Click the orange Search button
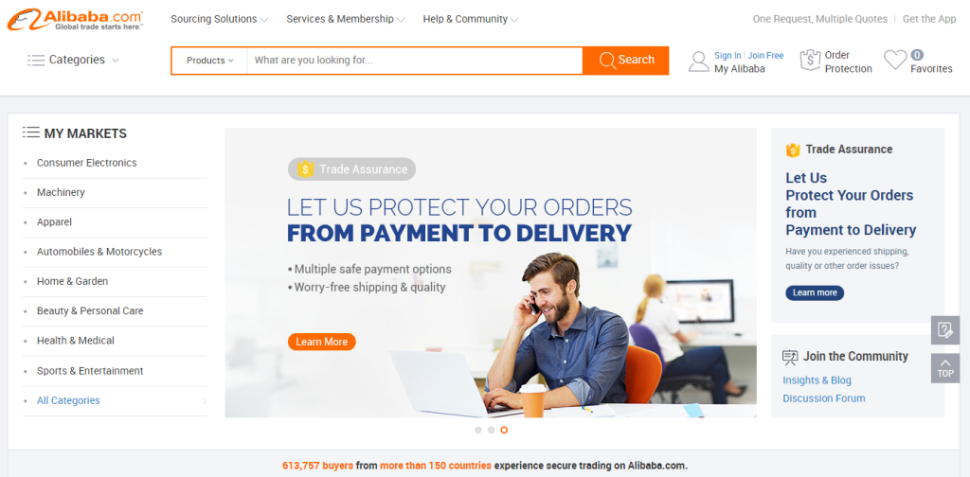970x477 pixels. (x=626, y=61)
